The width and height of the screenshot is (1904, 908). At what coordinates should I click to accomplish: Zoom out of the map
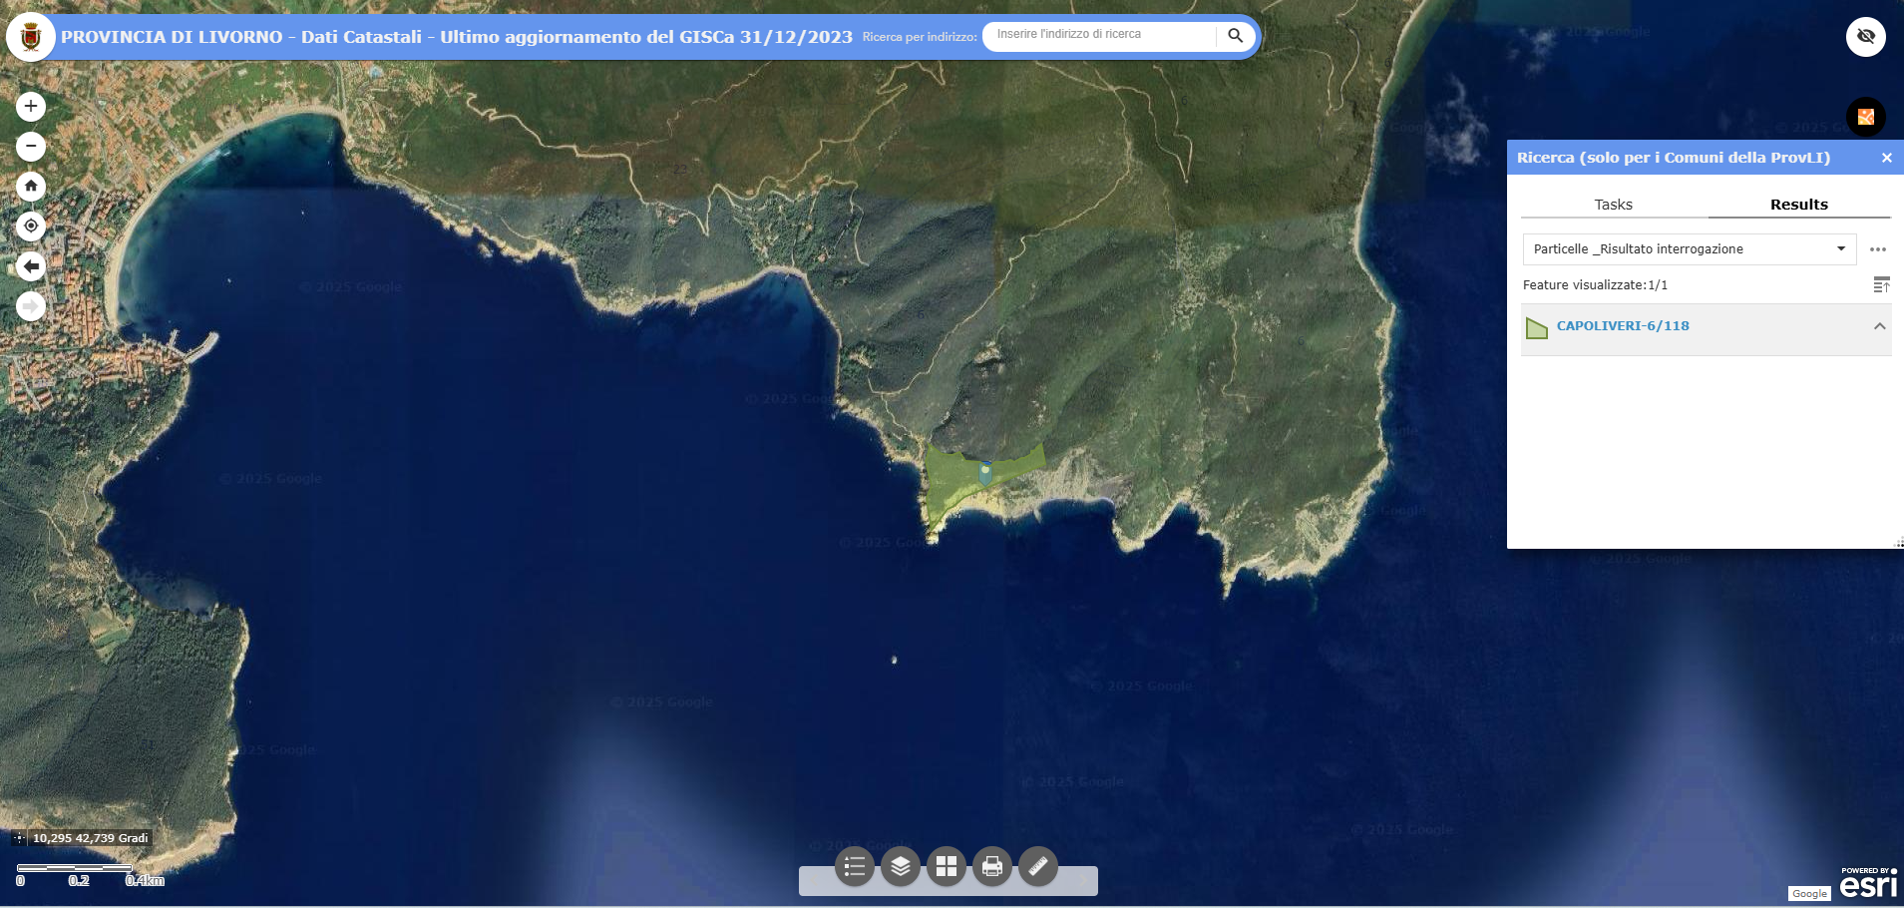tap(31, 146)
